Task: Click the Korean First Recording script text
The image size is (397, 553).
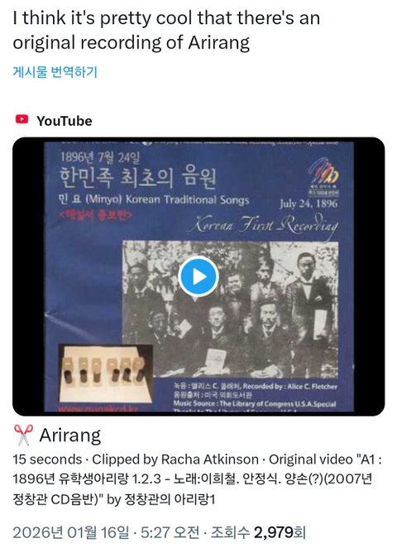Action: coord(263,224)
